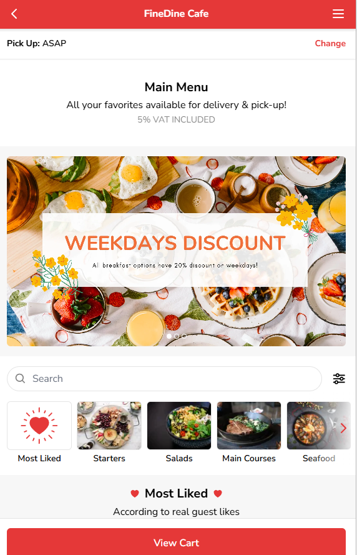Select the Most Liked heart icon category

[39, 426]
